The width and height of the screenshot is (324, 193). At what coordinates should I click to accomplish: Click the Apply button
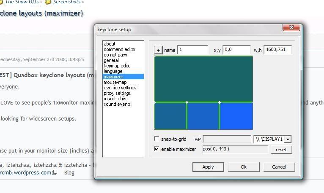[x=208, y=167]
